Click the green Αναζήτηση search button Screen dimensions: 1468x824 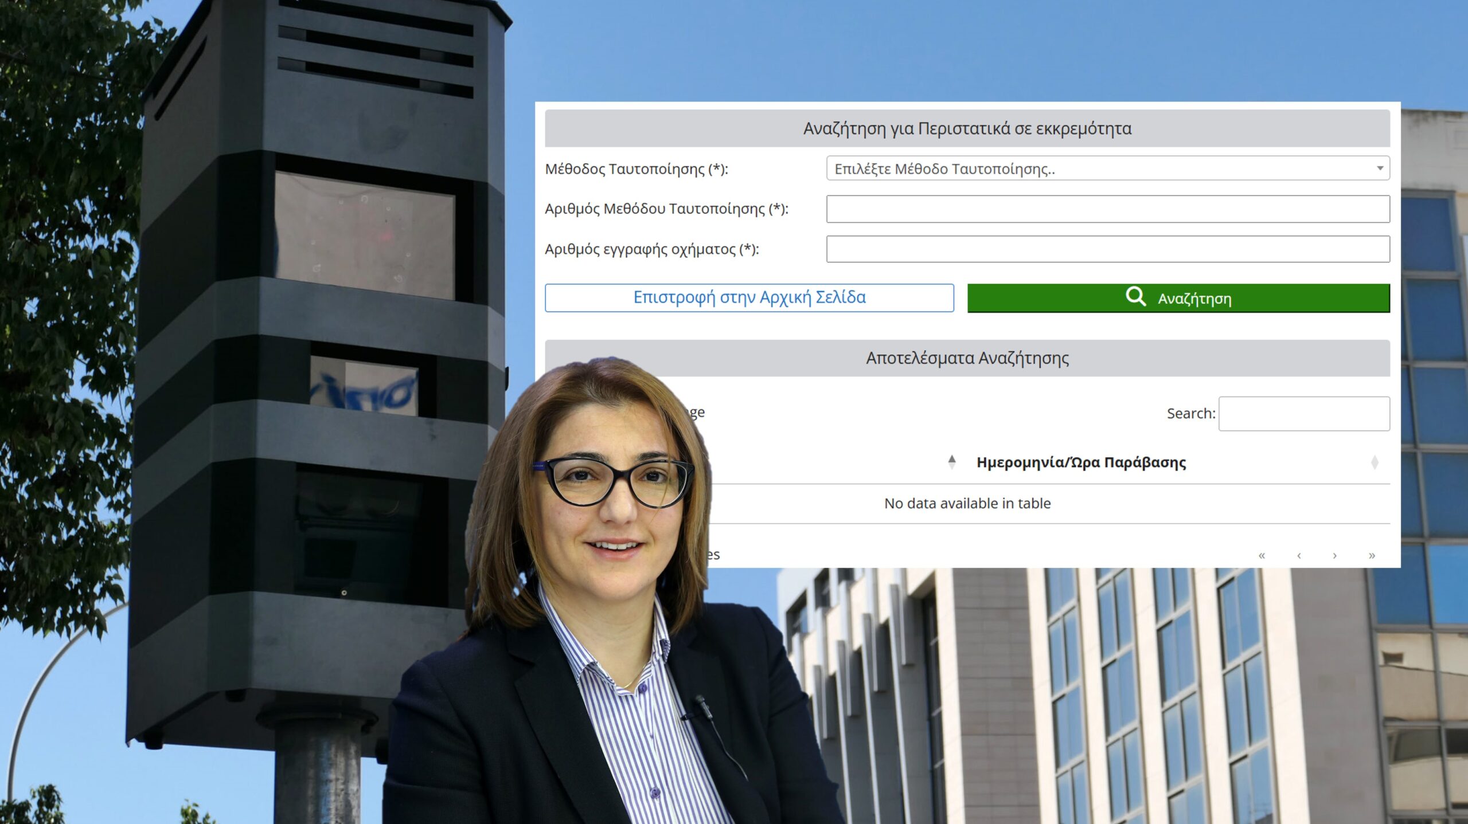coord(1178,298)
